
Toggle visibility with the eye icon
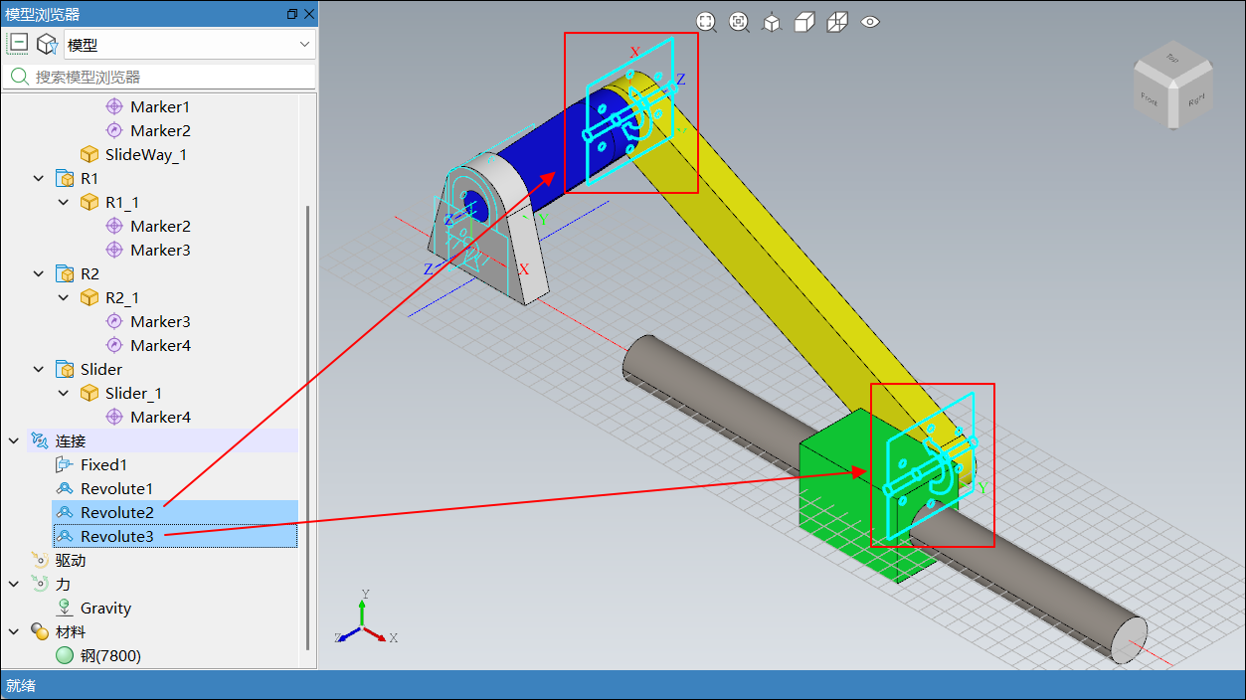tap(870, 22)
